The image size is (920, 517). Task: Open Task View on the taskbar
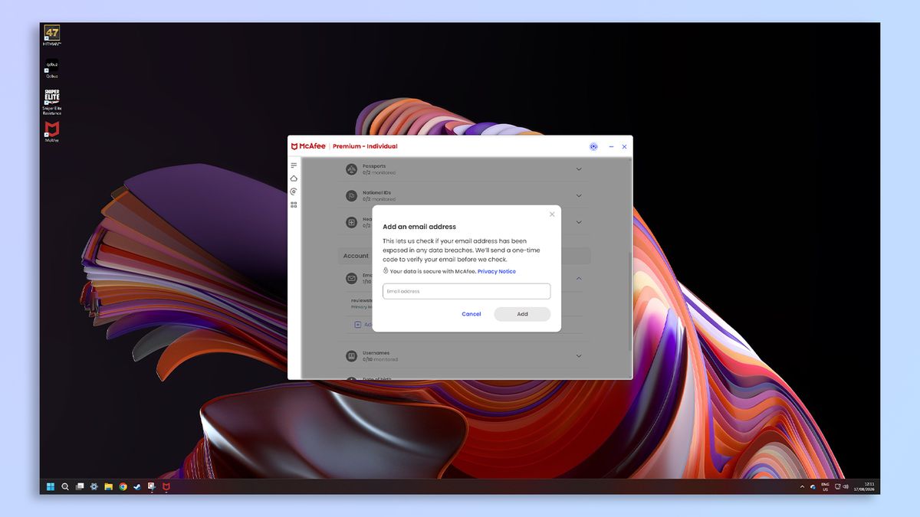[80, 486]
